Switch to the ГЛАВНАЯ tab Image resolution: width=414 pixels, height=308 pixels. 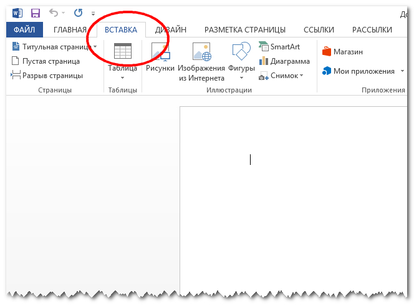point(70,29)
